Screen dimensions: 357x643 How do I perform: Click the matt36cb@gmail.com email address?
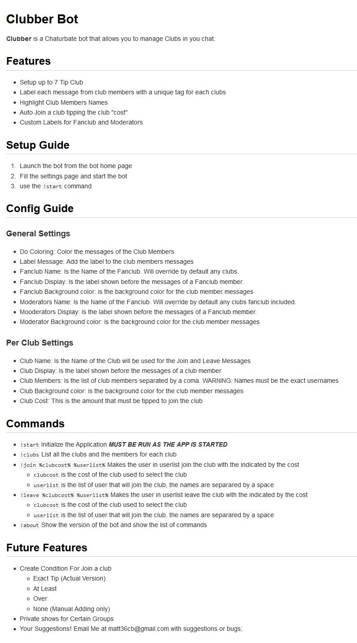pos(138,629)
